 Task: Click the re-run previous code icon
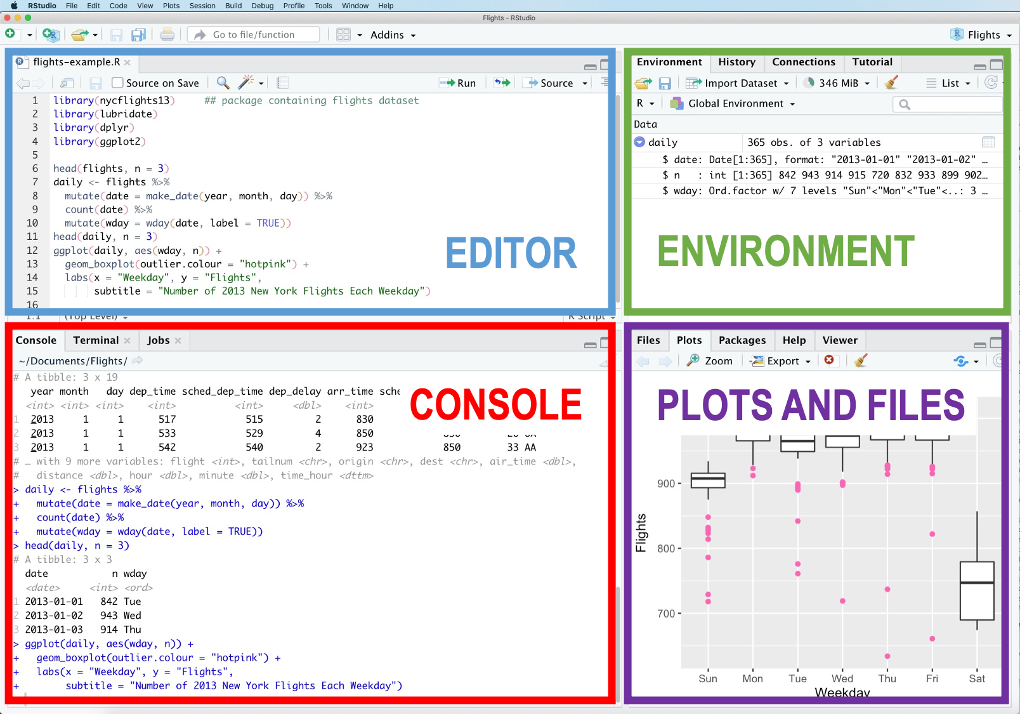click(x=502, y=83)
